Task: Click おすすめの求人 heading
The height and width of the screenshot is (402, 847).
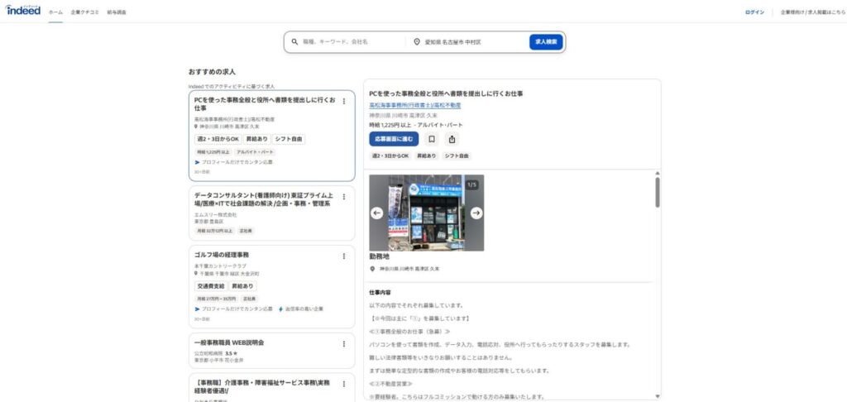Action: 213,72
